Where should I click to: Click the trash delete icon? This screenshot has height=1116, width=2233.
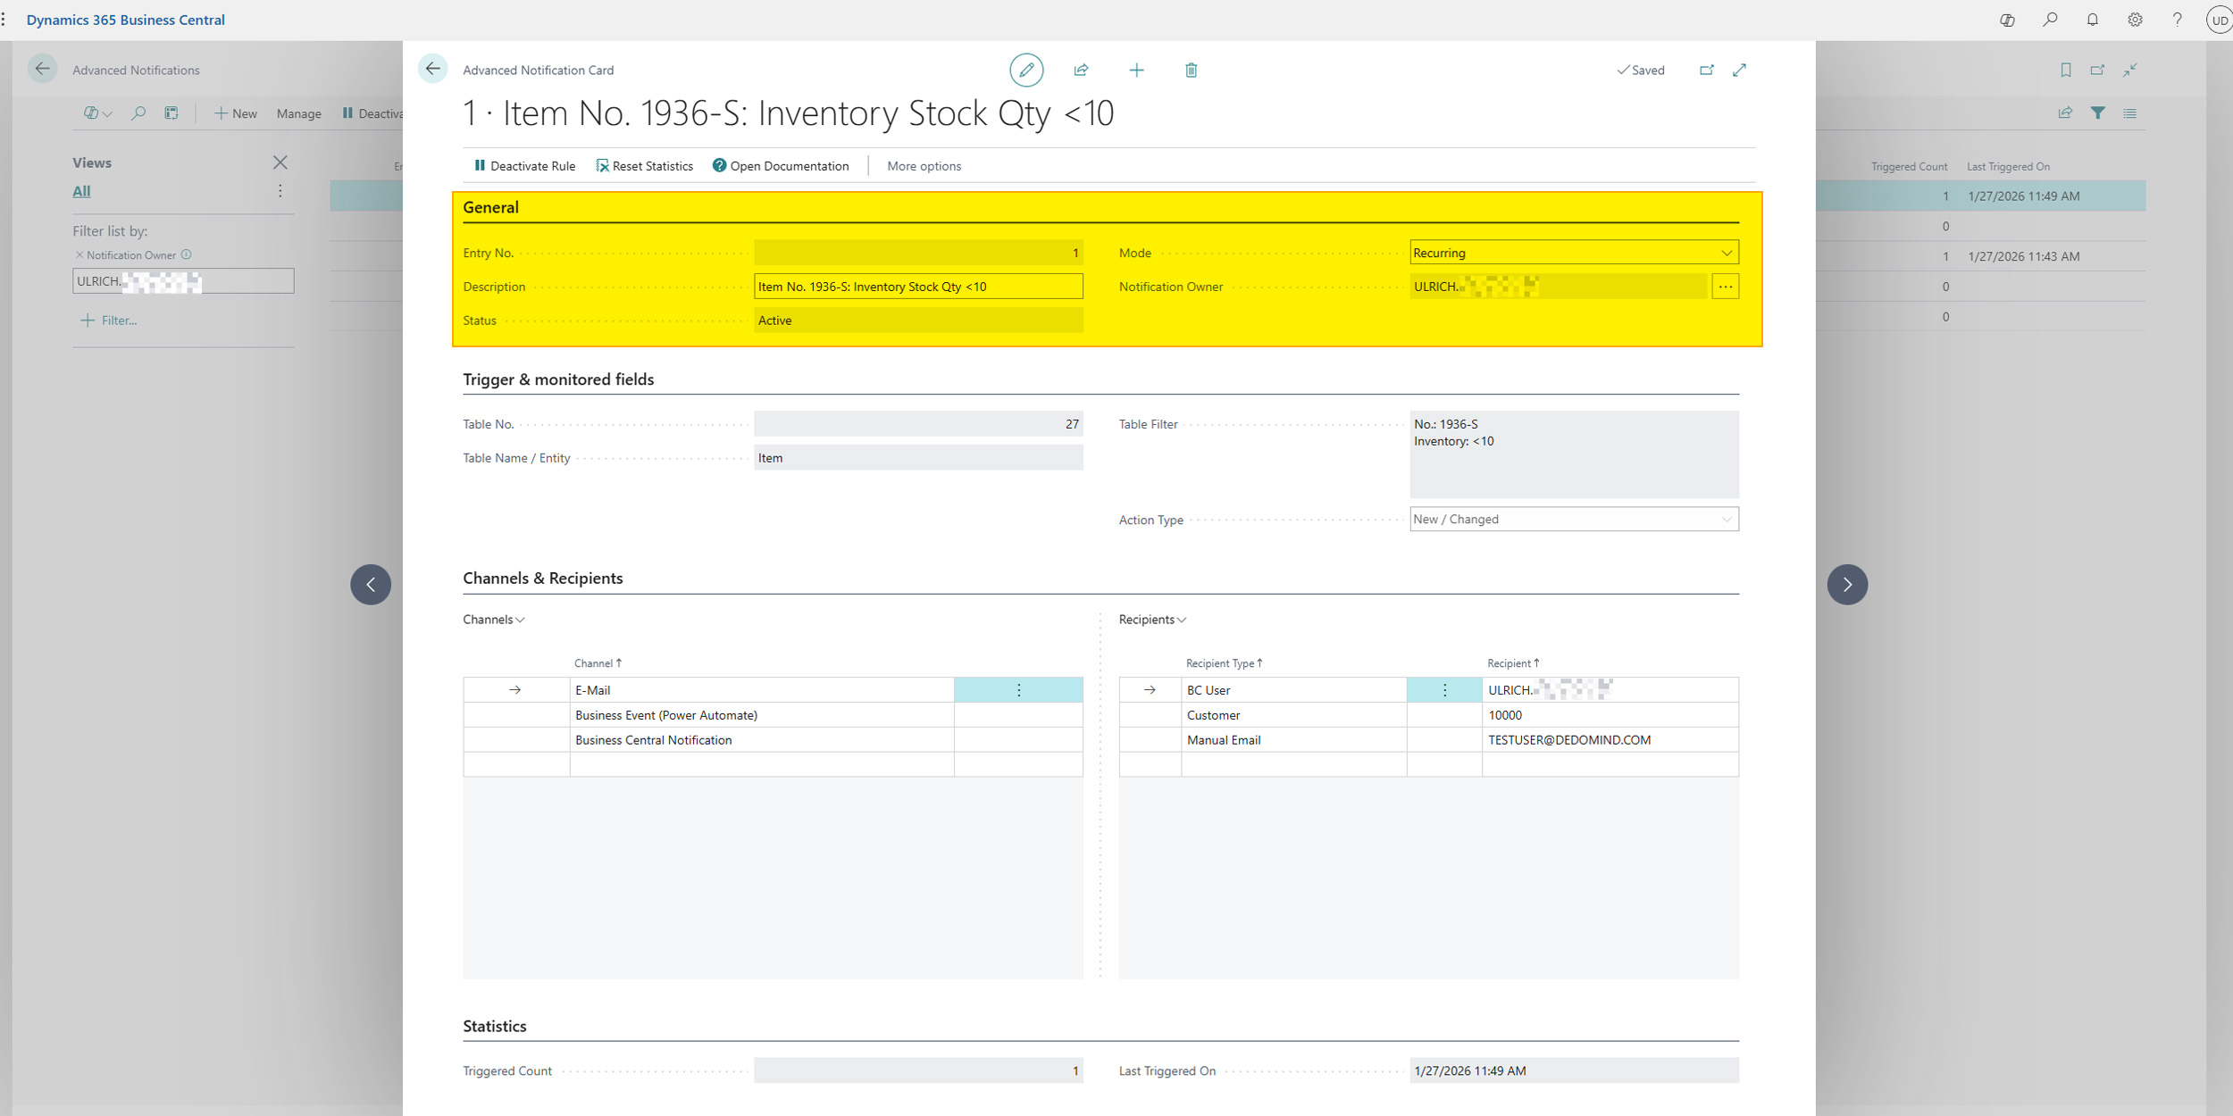pyautogui.click(x=1191, y=70)
